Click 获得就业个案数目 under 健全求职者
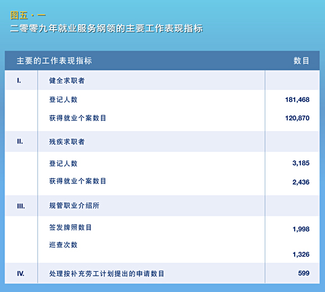 (x=78, y=118)
